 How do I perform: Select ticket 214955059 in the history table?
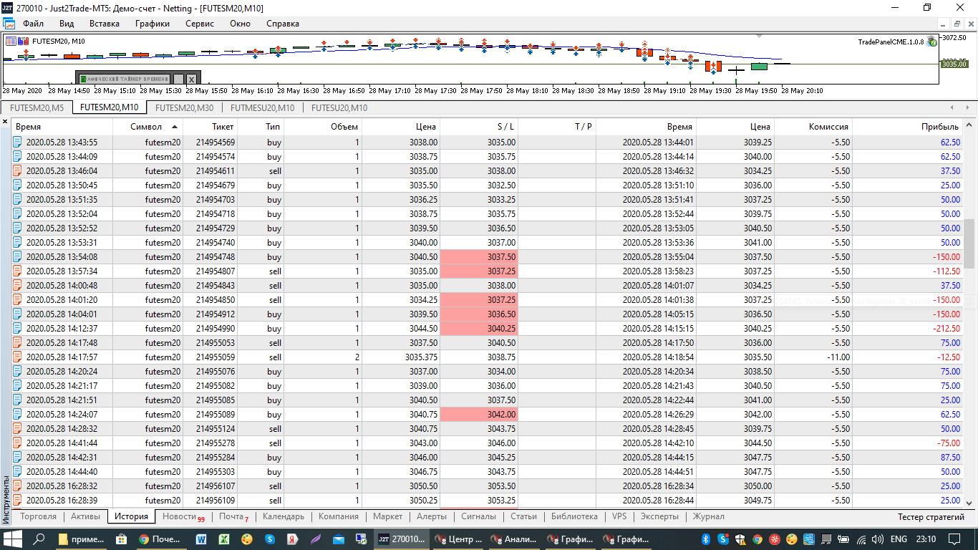point(210,357)
